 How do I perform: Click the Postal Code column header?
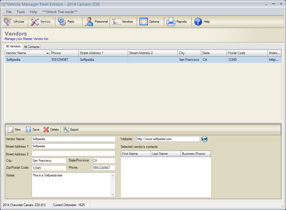point(247,53)
